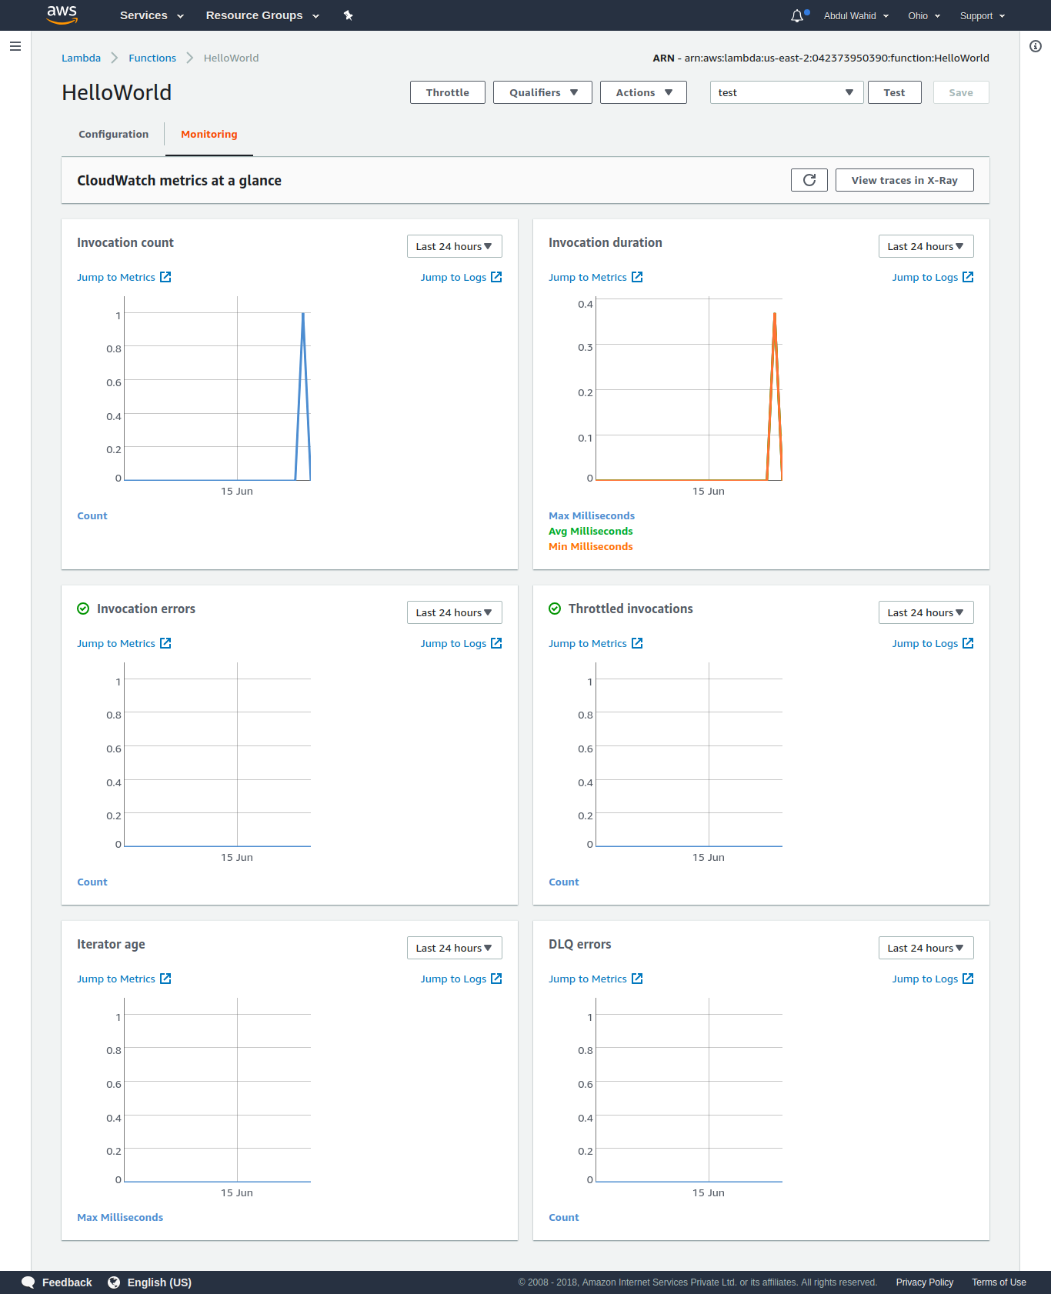Viewport: 1051px width, 1294px height.
Task: Click external-link icon beside Invocation count Jump to Logs
Action: point(496,277)
